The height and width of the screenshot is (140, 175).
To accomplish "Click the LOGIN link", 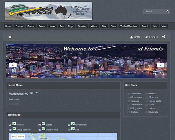I will (151, 37).
